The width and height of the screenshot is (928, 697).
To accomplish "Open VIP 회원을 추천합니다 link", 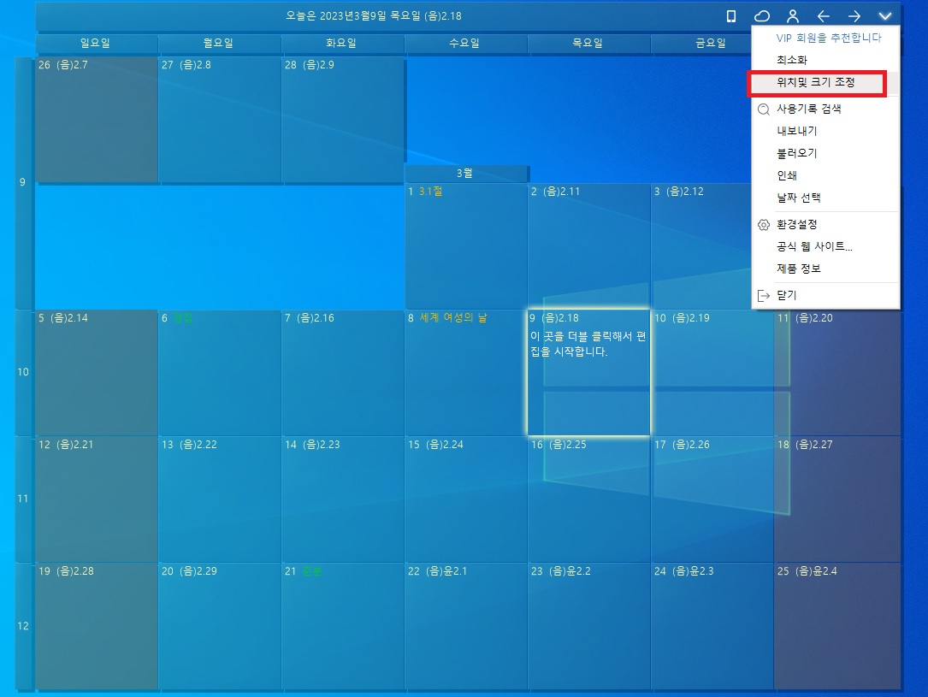I will coord(829,38).
